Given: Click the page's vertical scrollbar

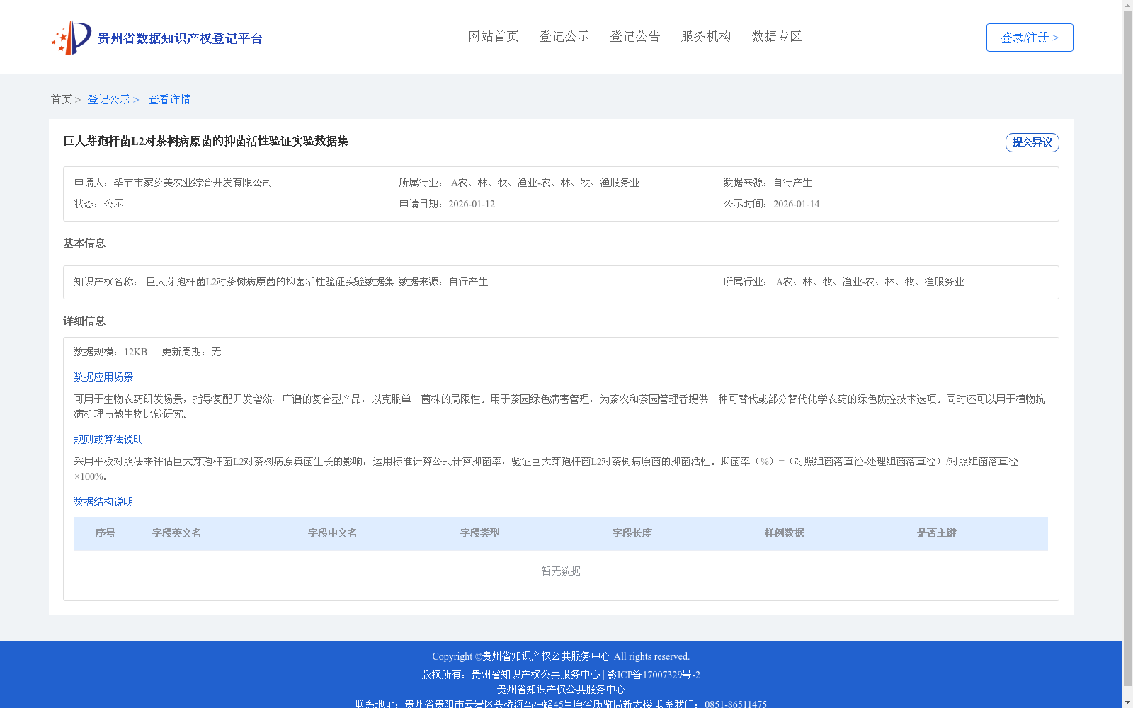Looking at the screenshot, I should pos(1127,347).
